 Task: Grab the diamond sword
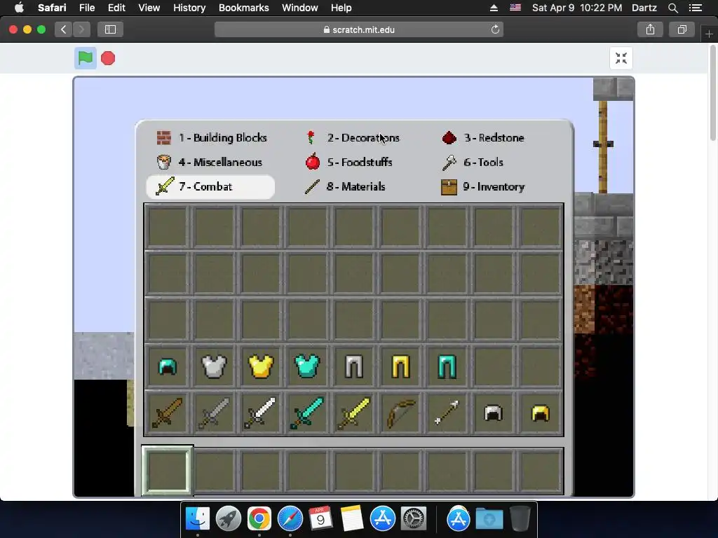click(x=307, y=413)
